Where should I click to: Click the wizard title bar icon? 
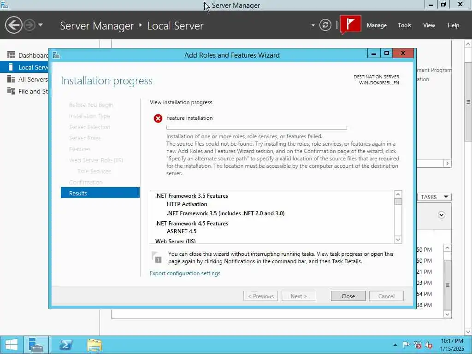56,55
